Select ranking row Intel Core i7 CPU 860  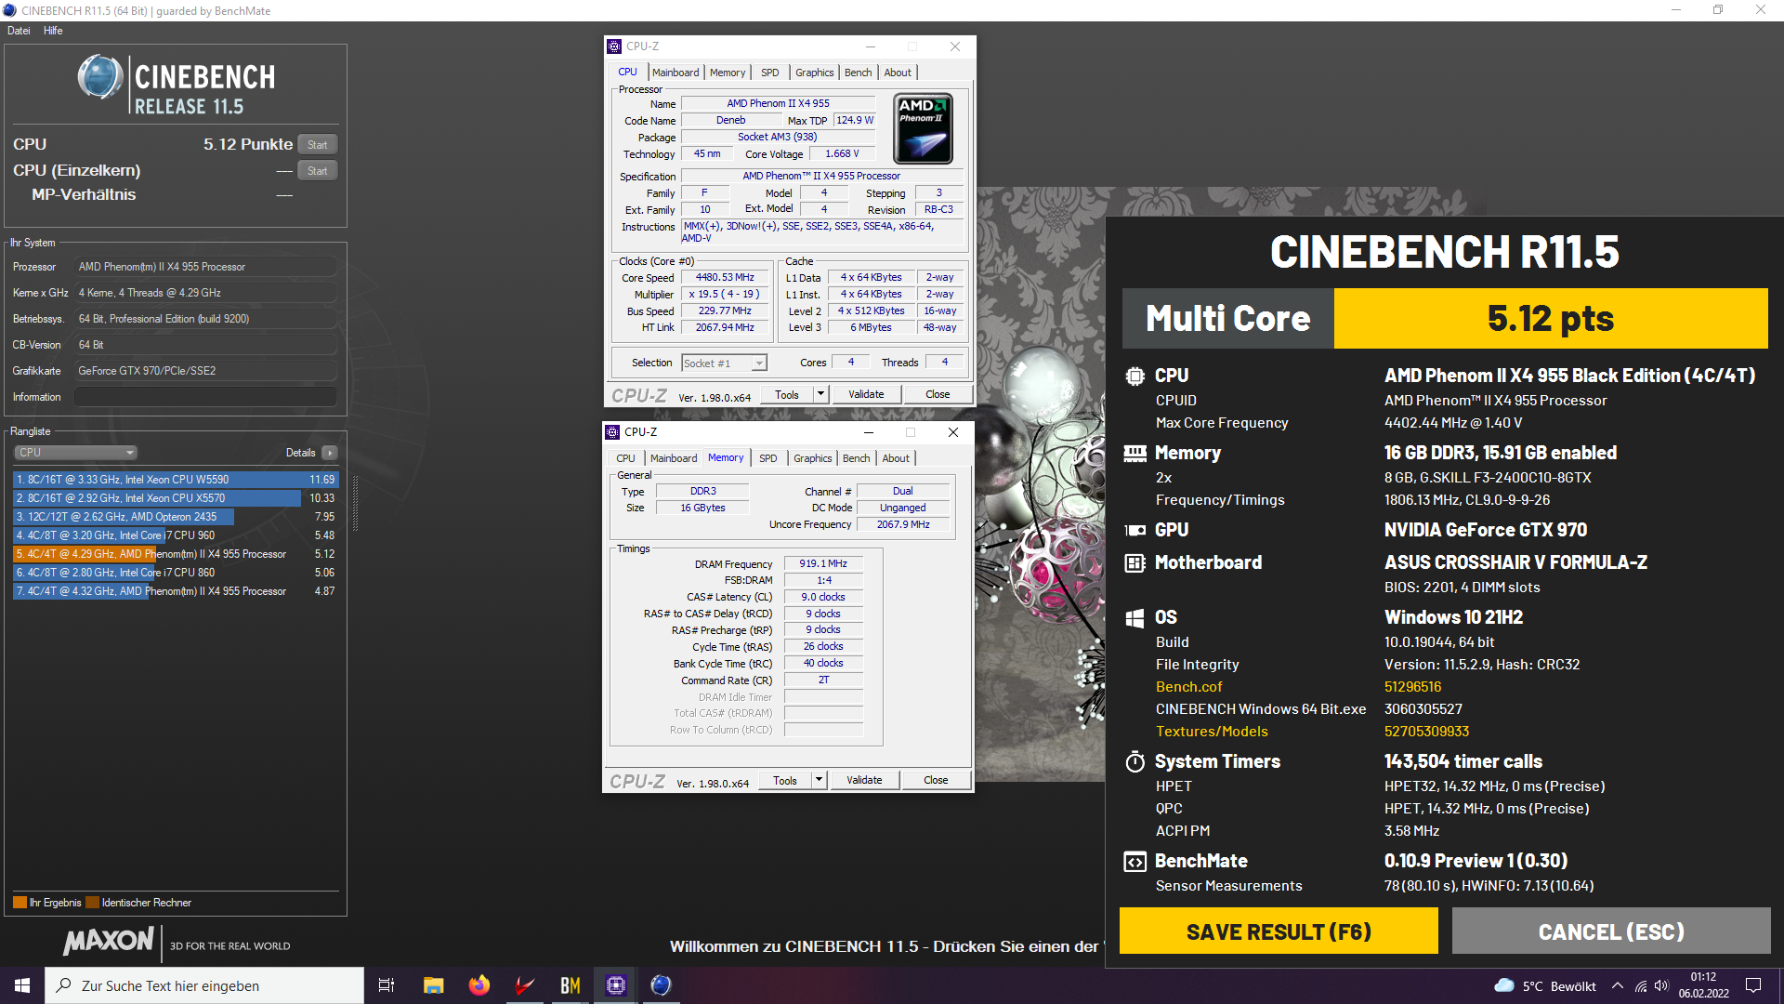coord(176,573)
